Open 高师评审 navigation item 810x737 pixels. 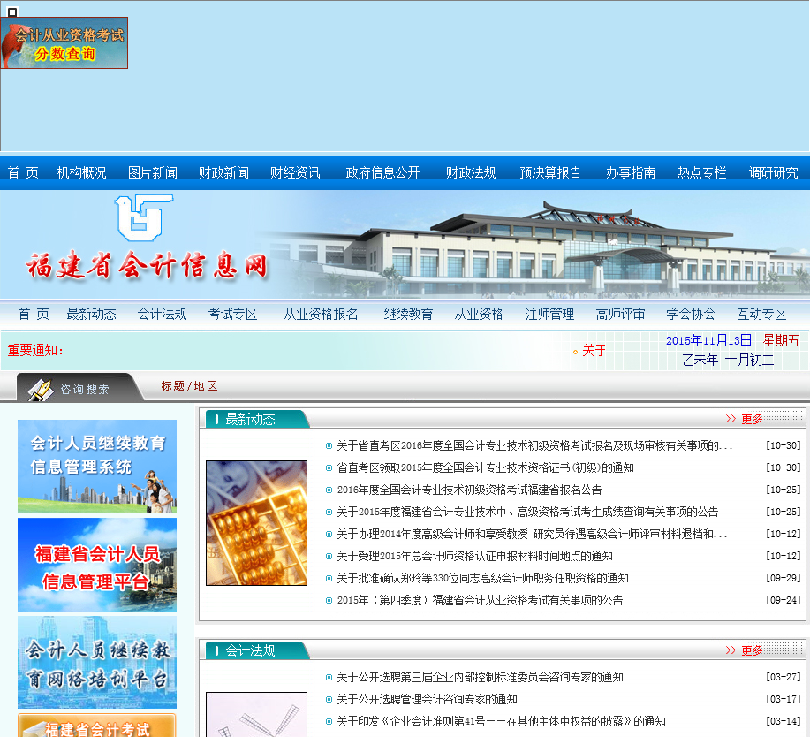click(620, 315)
